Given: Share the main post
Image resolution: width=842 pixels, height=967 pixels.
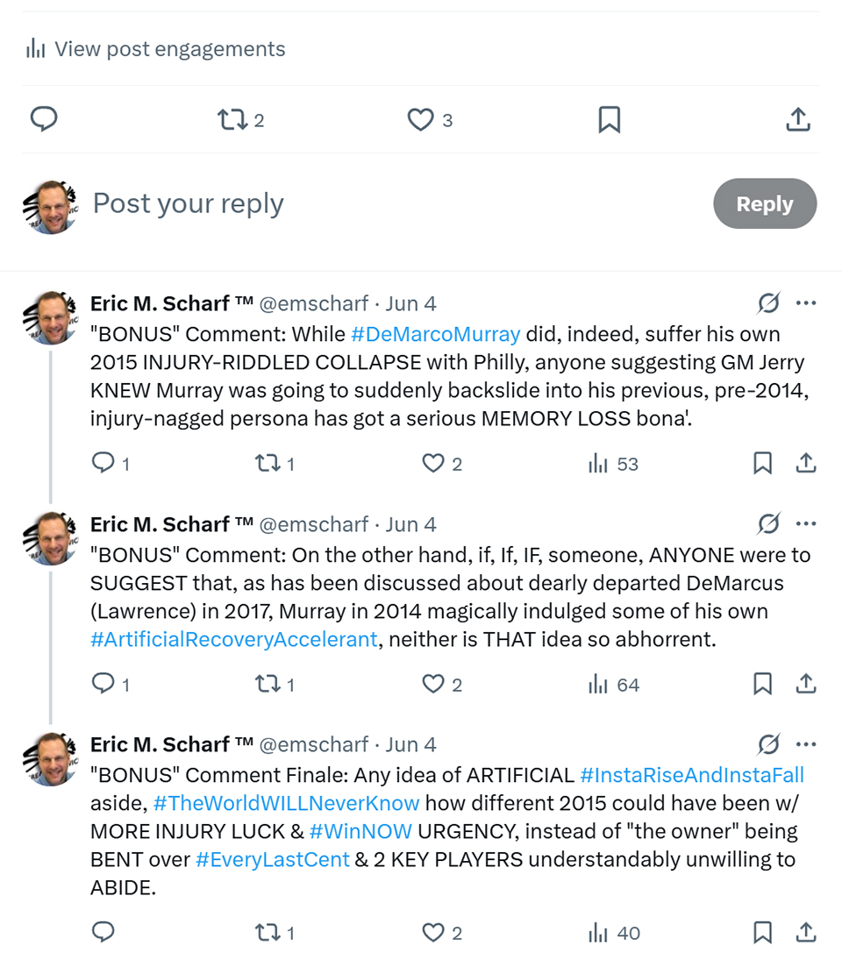Looking at the screenshot, I should pyautogui.click(x=797, y=119).
